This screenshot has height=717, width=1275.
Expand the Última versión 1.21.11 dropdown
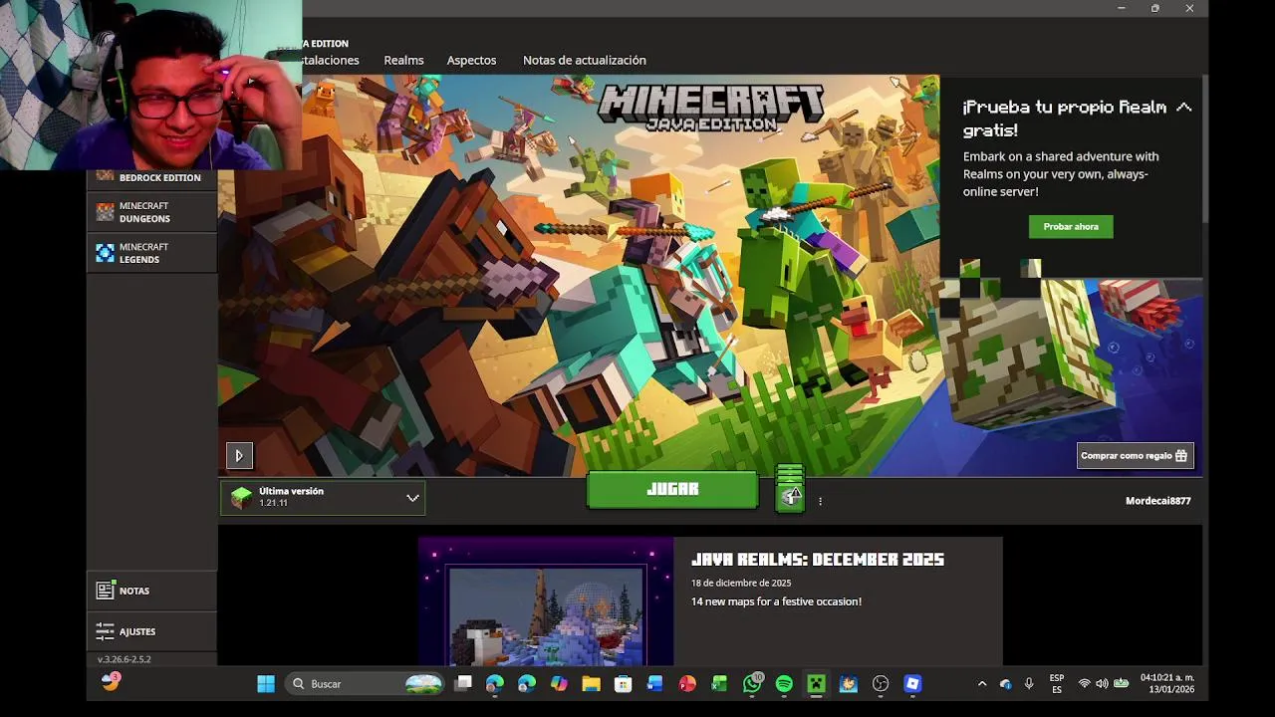(x=323, y=497)
